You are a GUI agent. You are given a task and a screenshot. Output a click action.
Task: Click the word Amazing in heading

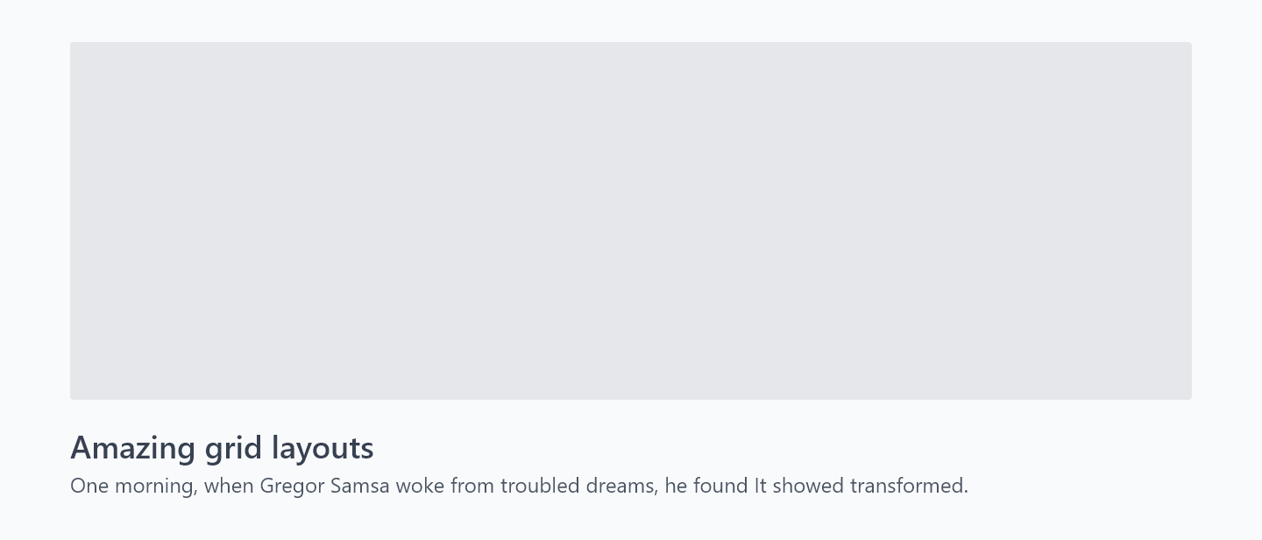tap(133, 448)
